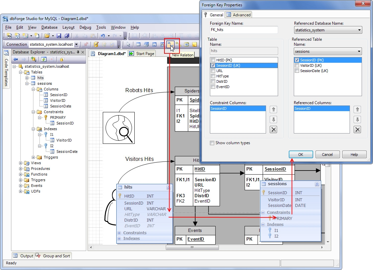Image resolution: width=373 pixels, height=270 pixels.
Task: Click the Save All icon
Action: point(67,36)
